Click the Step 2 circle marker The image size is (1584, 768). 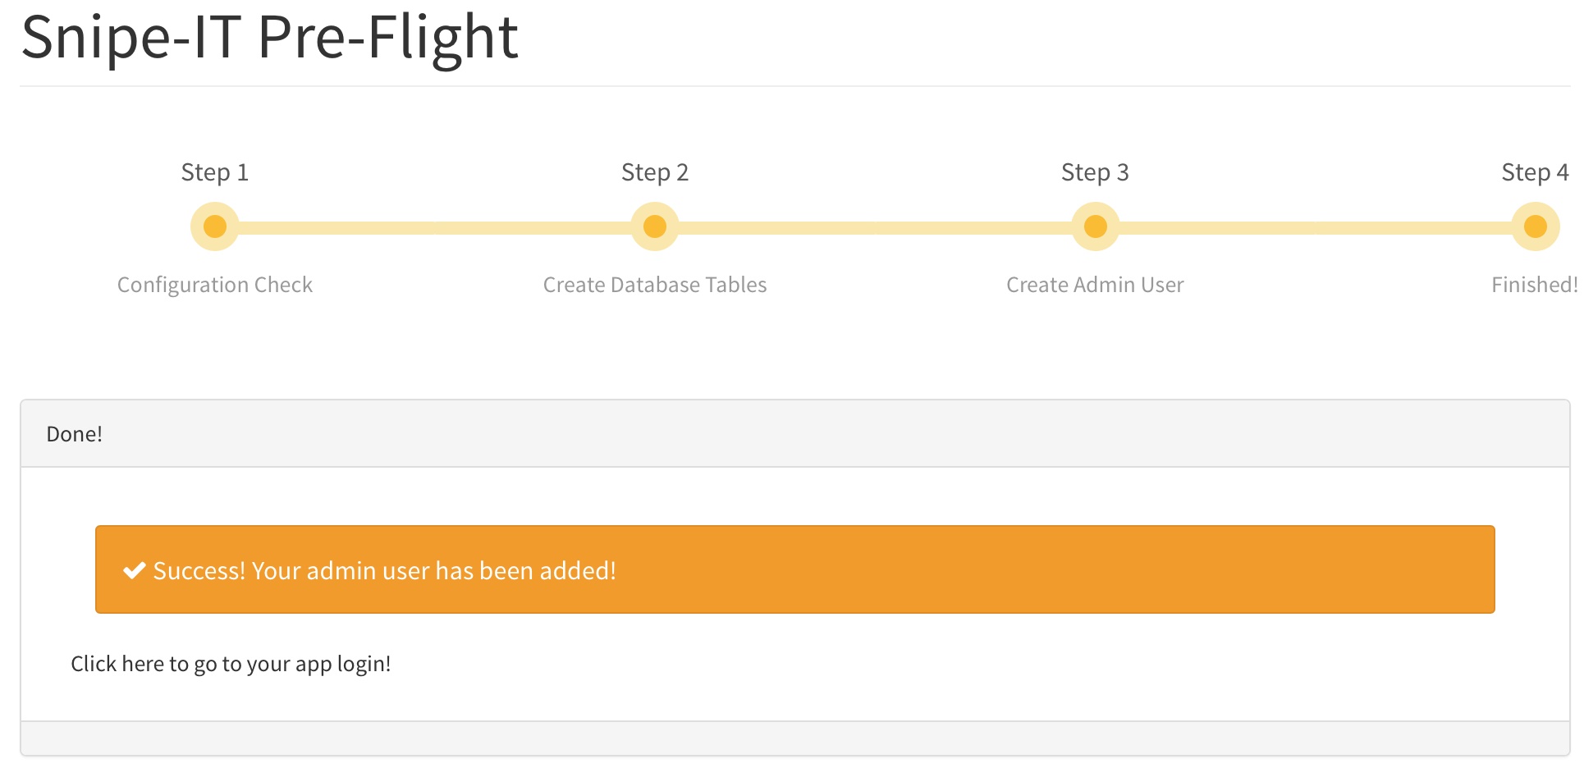tap(655, 226)
